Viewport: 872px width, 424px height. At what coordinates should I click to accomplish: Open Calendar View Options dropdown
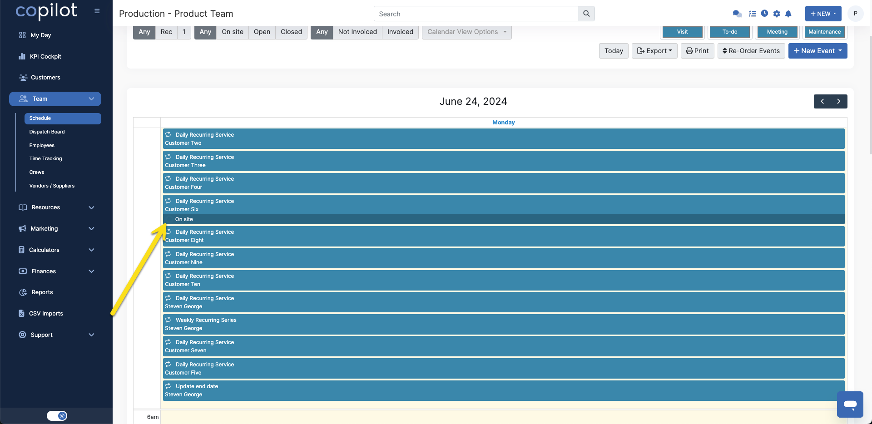point(466,32)
